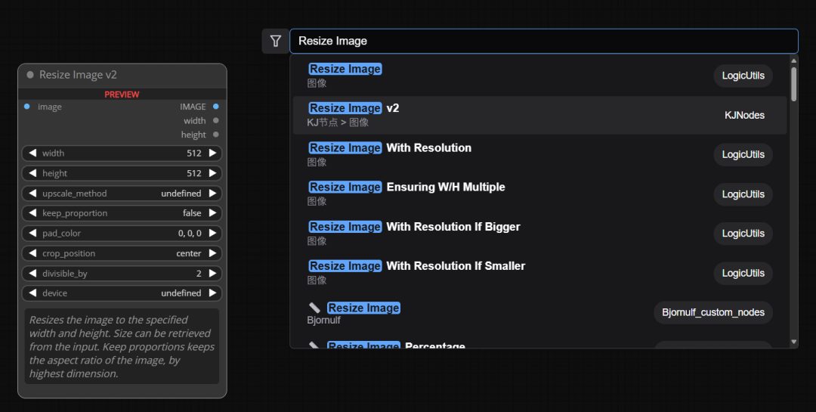The width and height of the screenshot is (816, 412).
Task: Open the upscale_method dropdown
Action: pyautogui.click(x=122, y=194)
